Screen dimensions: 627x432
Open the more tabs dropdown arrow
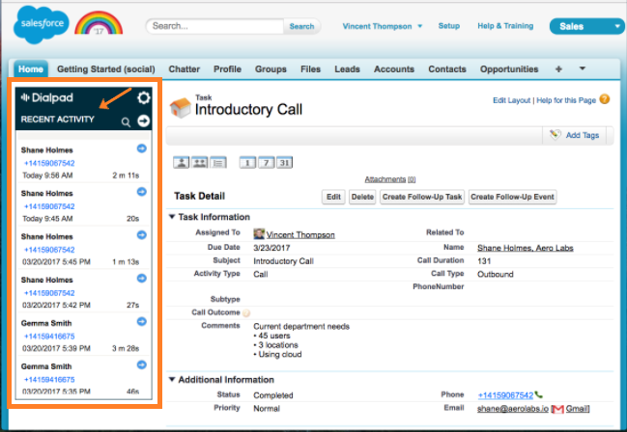583,68
